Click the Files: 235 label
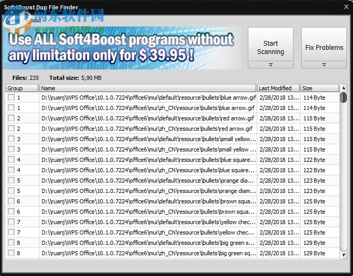353x276 pixels. pyautogui.click(x=25, y=78)
